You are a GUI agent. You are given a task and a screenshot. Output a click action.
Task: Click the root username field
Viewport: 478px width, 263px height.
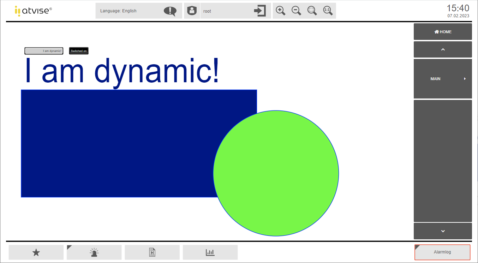(226, 11)
